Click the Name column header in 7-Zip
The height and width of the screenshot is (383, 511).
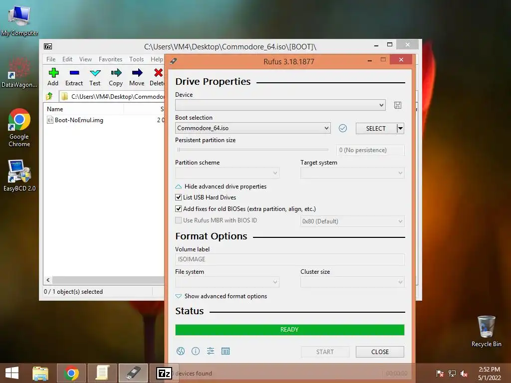[84, 109]
